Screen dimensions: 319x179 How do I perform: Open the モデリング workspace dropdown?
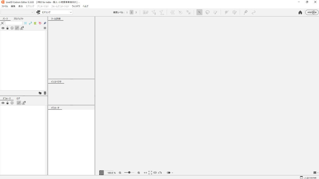pos(54,12)
